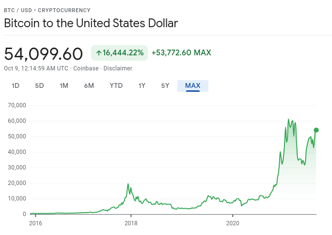Select the 1D time range tab
The height and width of the screenshot is (235, 332).
[16, 86]
